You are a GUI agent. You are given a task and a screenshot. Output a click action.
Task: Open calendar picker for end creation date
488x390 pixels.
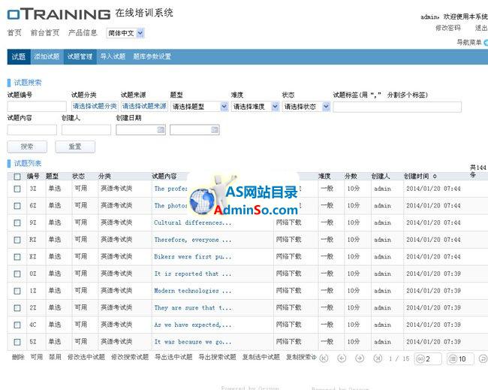[x=215, y=129]
